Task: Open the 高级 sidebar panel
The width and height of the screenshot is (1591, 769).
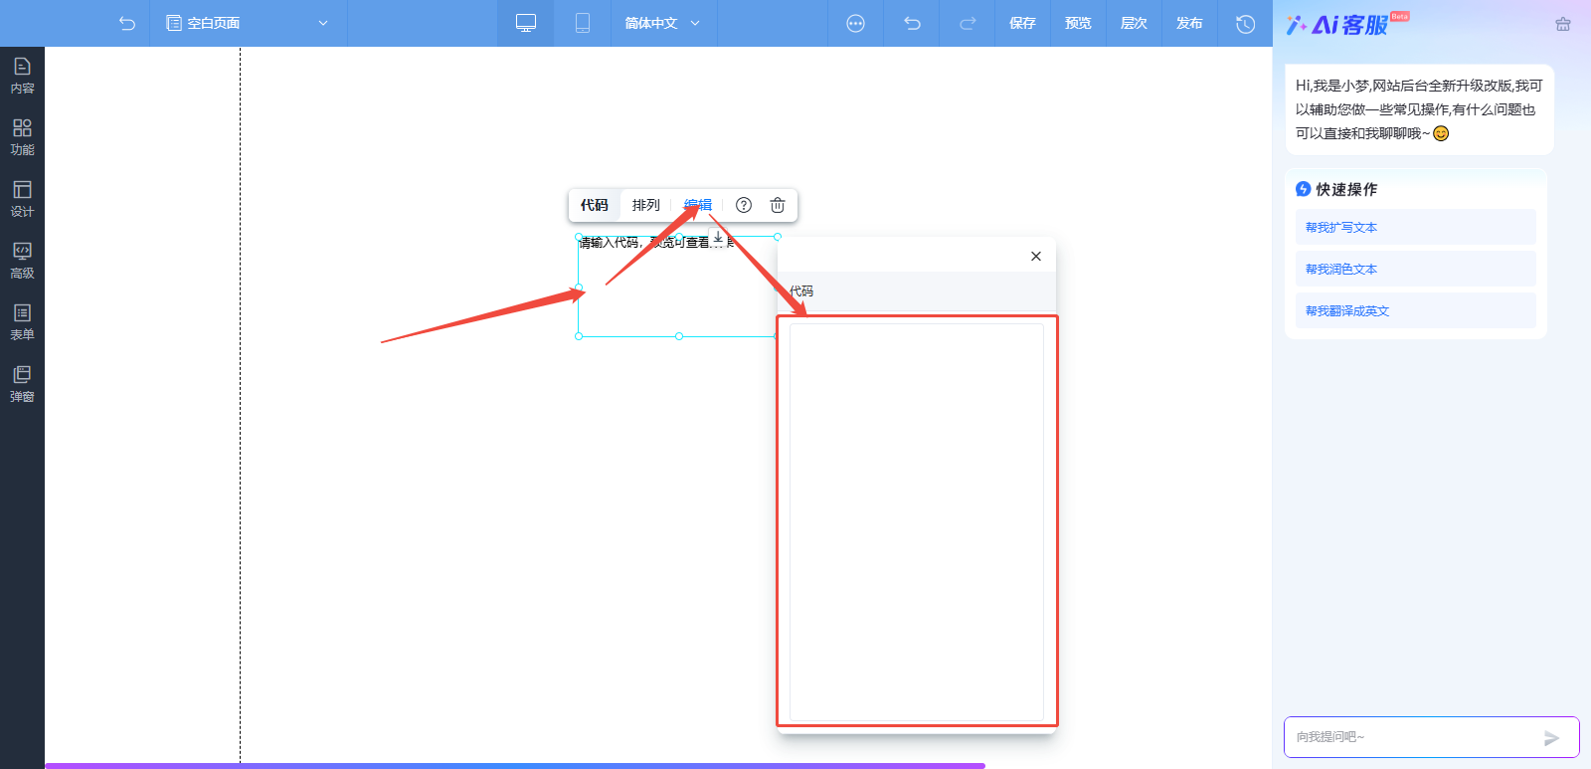Action: [22, 262]
